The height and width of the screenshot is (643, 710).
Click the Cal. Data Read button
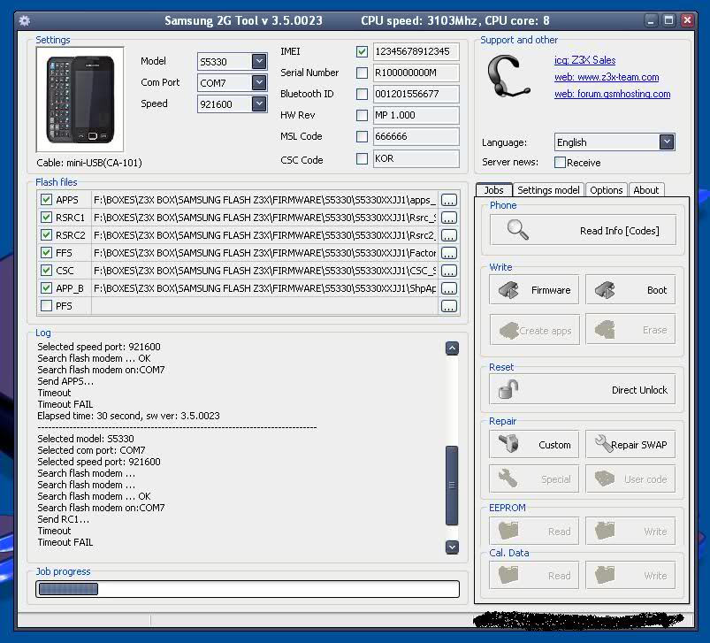534,575
